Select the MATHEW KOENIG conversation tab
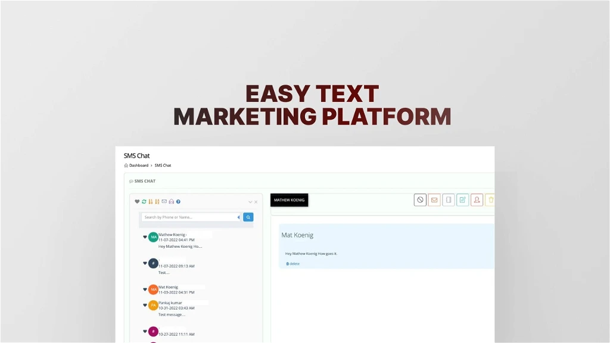 click(289, 200)
